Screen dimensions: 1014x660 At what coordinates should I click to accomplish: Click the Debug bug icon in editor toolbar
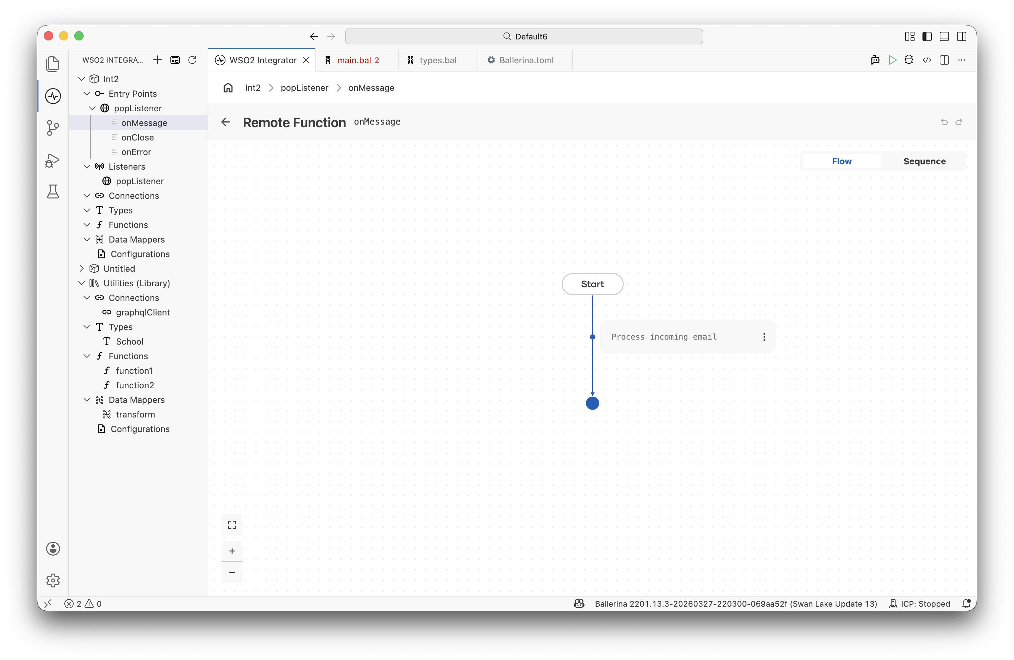909,60
